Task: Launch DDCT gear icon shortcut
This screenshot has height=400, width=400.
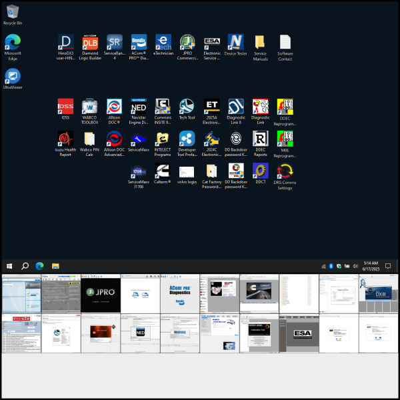Action: [x=261, y=173]
